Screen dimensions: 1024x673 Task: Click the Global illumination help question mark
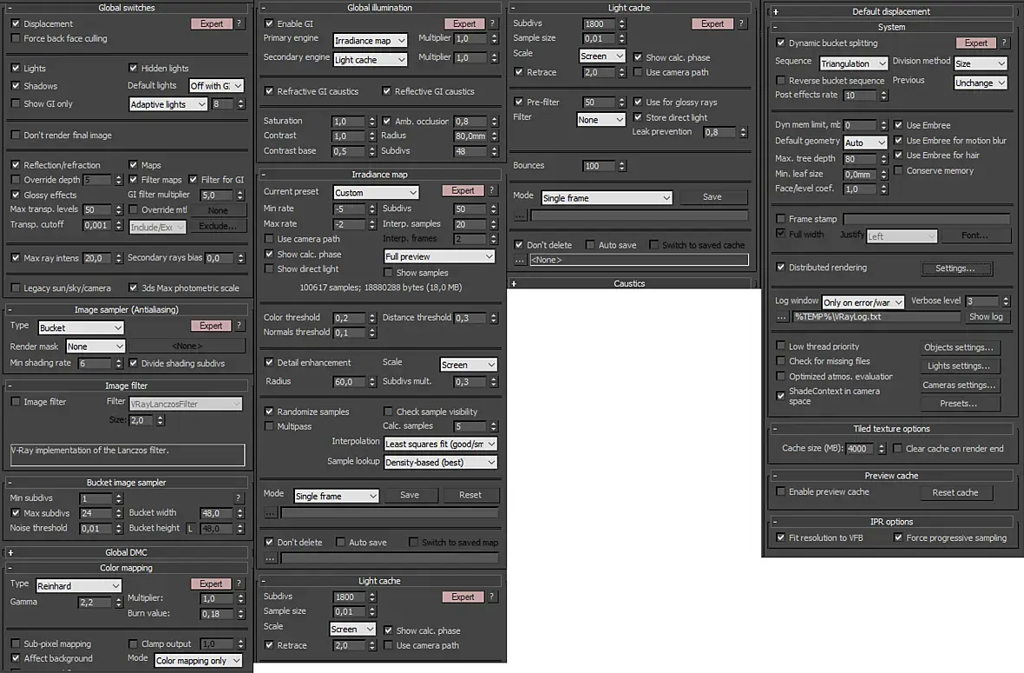tap(492, 23)
